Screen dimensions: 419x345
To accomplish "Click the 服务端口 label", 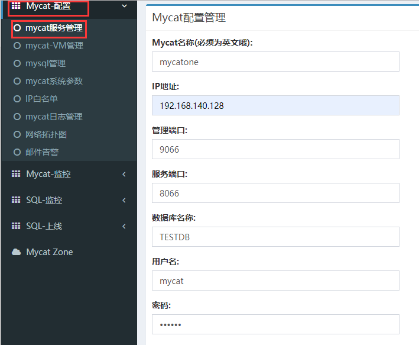I will pyautogui.click(x=170, y=174).
